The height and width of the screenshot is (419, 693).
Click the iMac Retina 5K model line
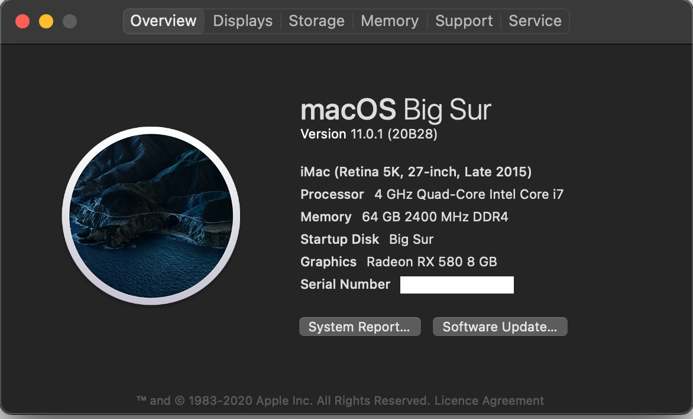click(x=416, y=172)
